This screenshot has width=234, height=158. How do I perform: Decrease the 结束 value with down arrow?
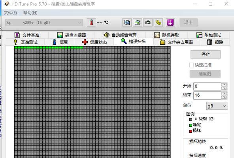click(x=224, y=97)
